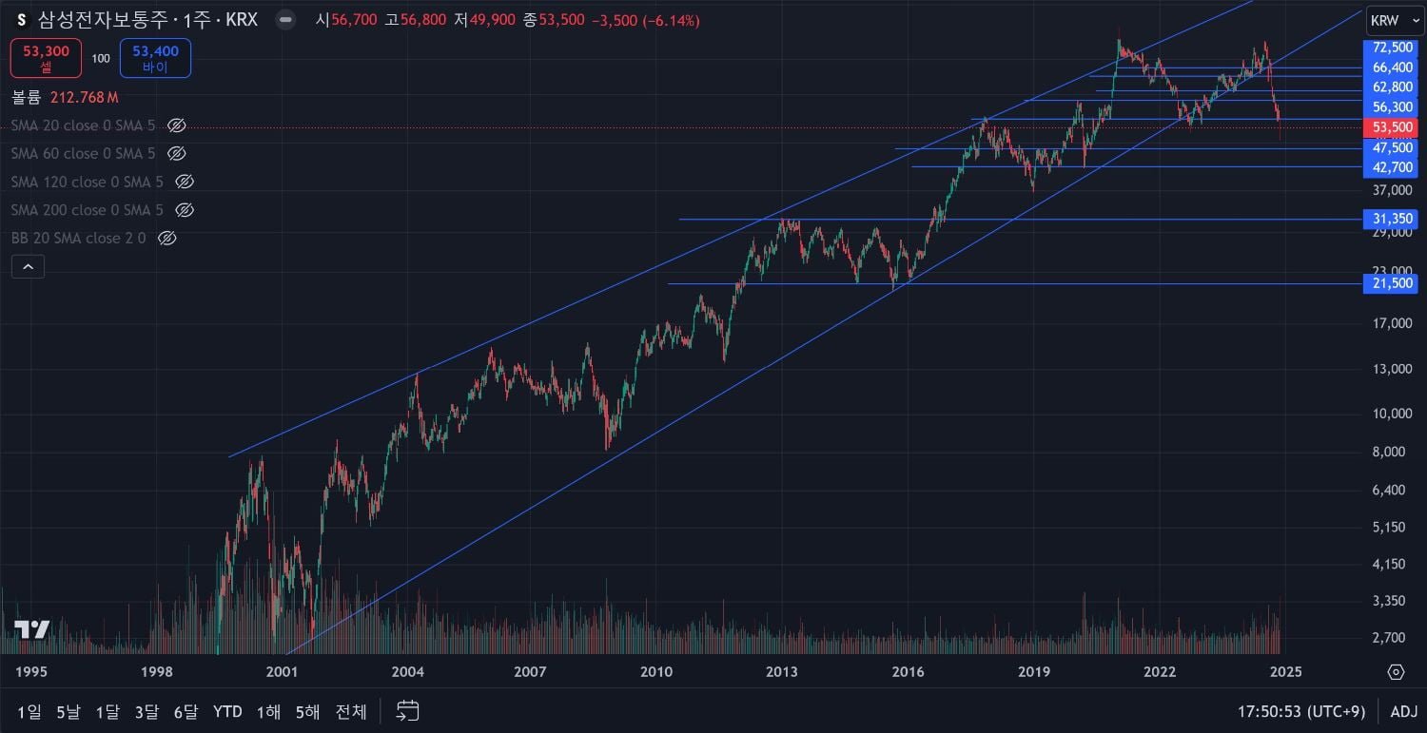
Task: Click the 37,000 price axis label
Action: click(x=1392, y=190)
